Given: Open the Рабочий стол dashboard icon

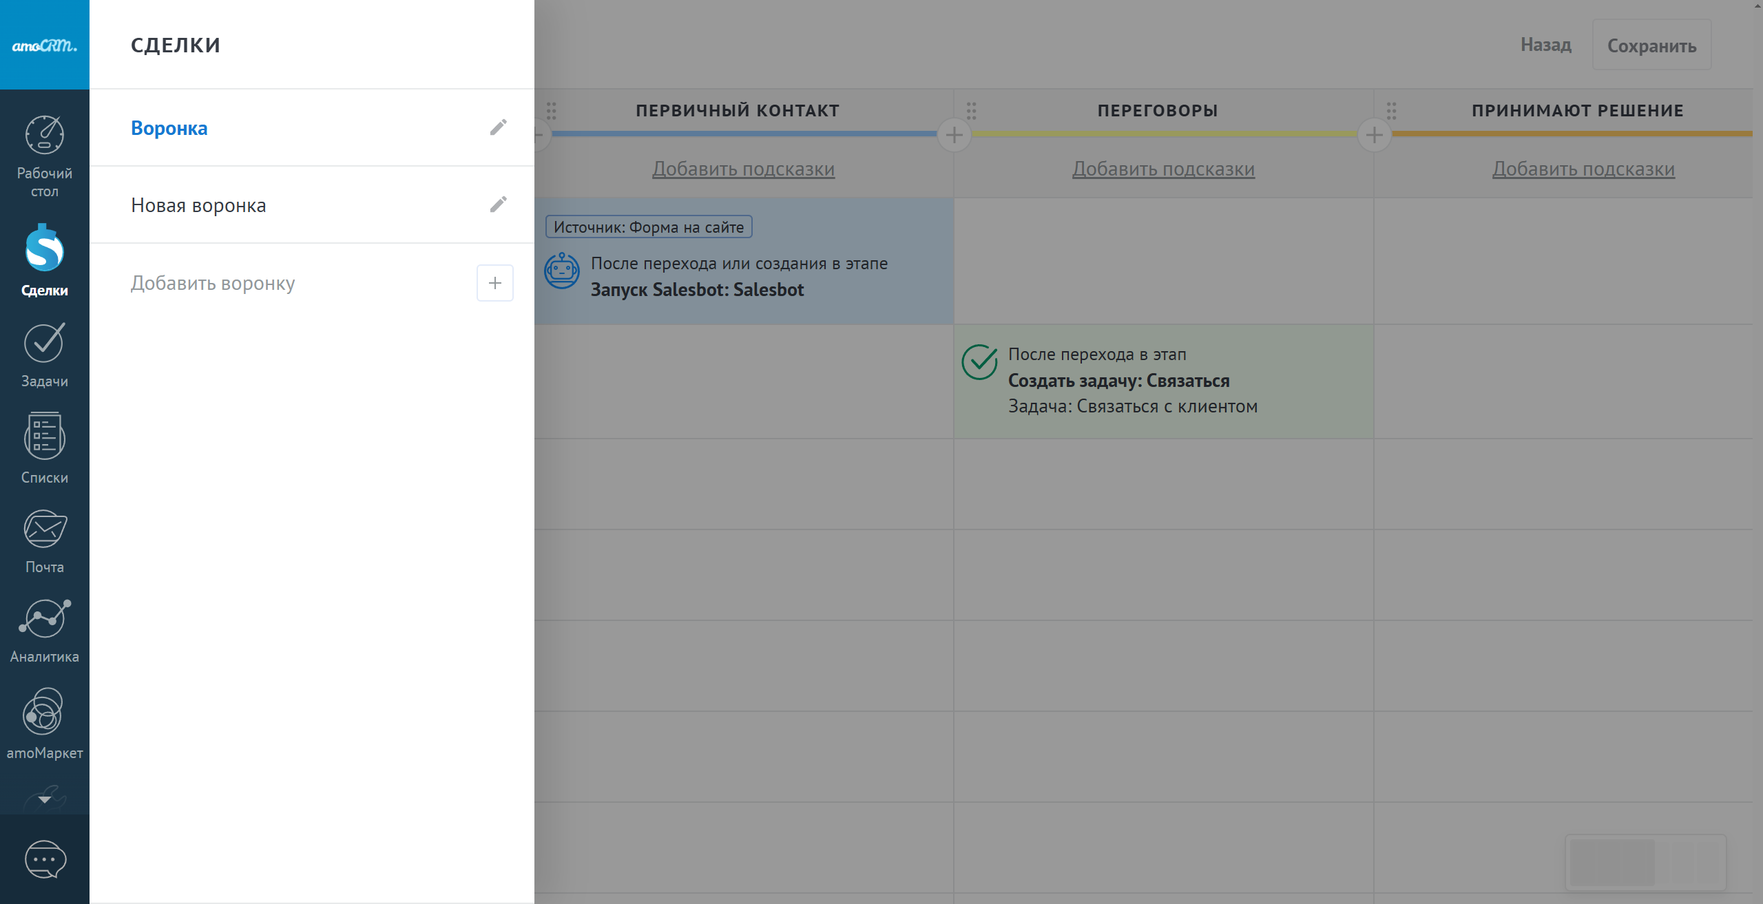Looking at the screenshot, I should [44, 155].
